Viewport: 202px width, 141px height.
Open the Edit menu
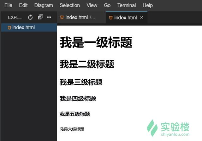point(23,5)
